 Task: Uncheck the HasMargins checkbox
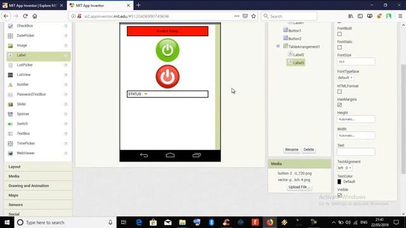pos(339,105)
